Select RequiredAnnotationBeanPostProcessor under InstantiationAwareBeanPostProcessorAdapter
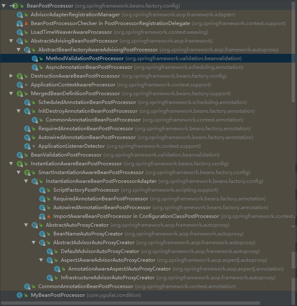 click(x=101, y=199)
